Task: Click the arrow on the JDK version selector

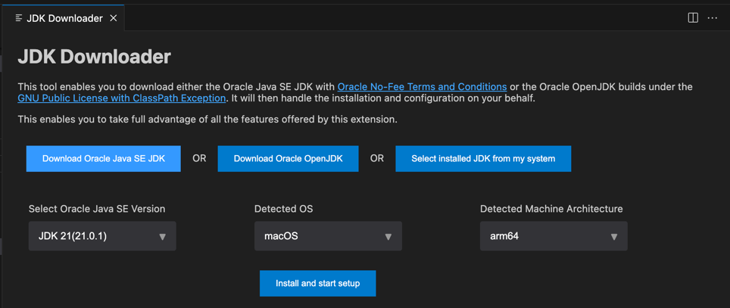Action: (162, 237)
